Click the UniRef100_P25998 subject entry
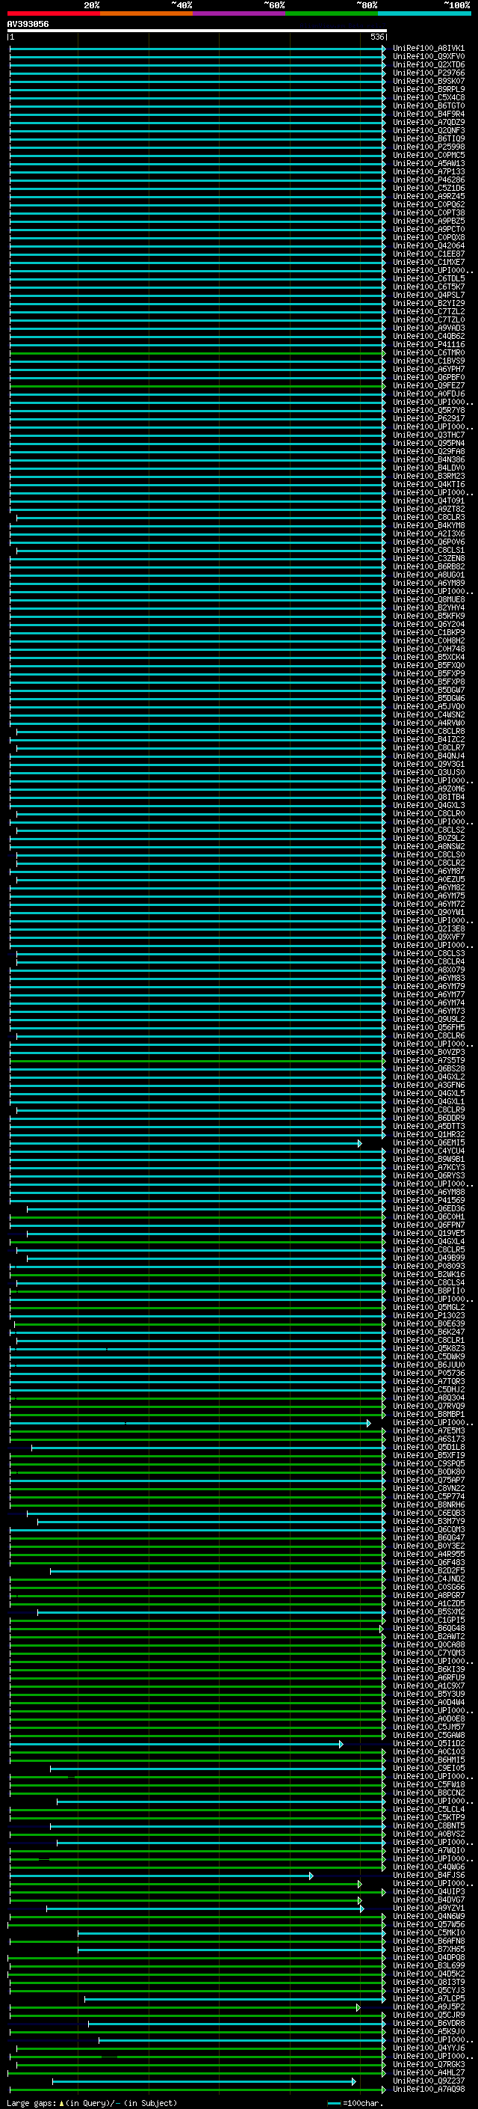478x2109 pixels. pyautogui.click(x=428, y=147)
